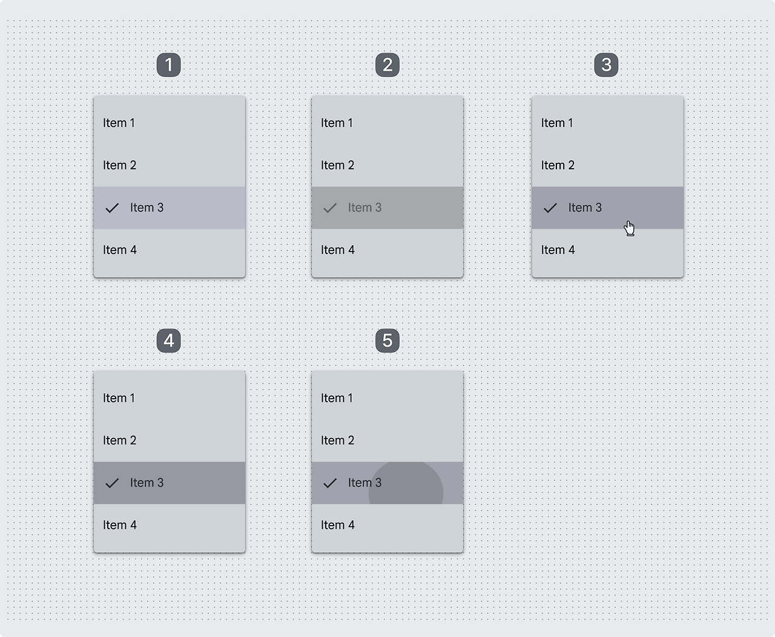The width and height of the screenshot is (775, 637).
Task: Select Item 1 in menu 1
Action: point(170,123)
